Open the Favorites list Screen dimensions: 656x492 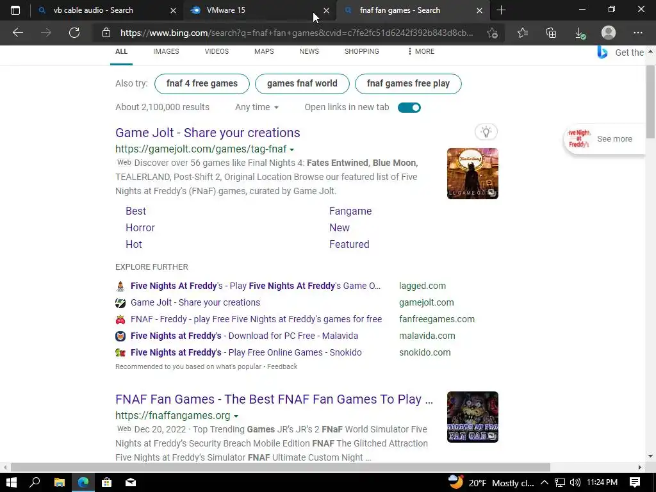[523, 33]
